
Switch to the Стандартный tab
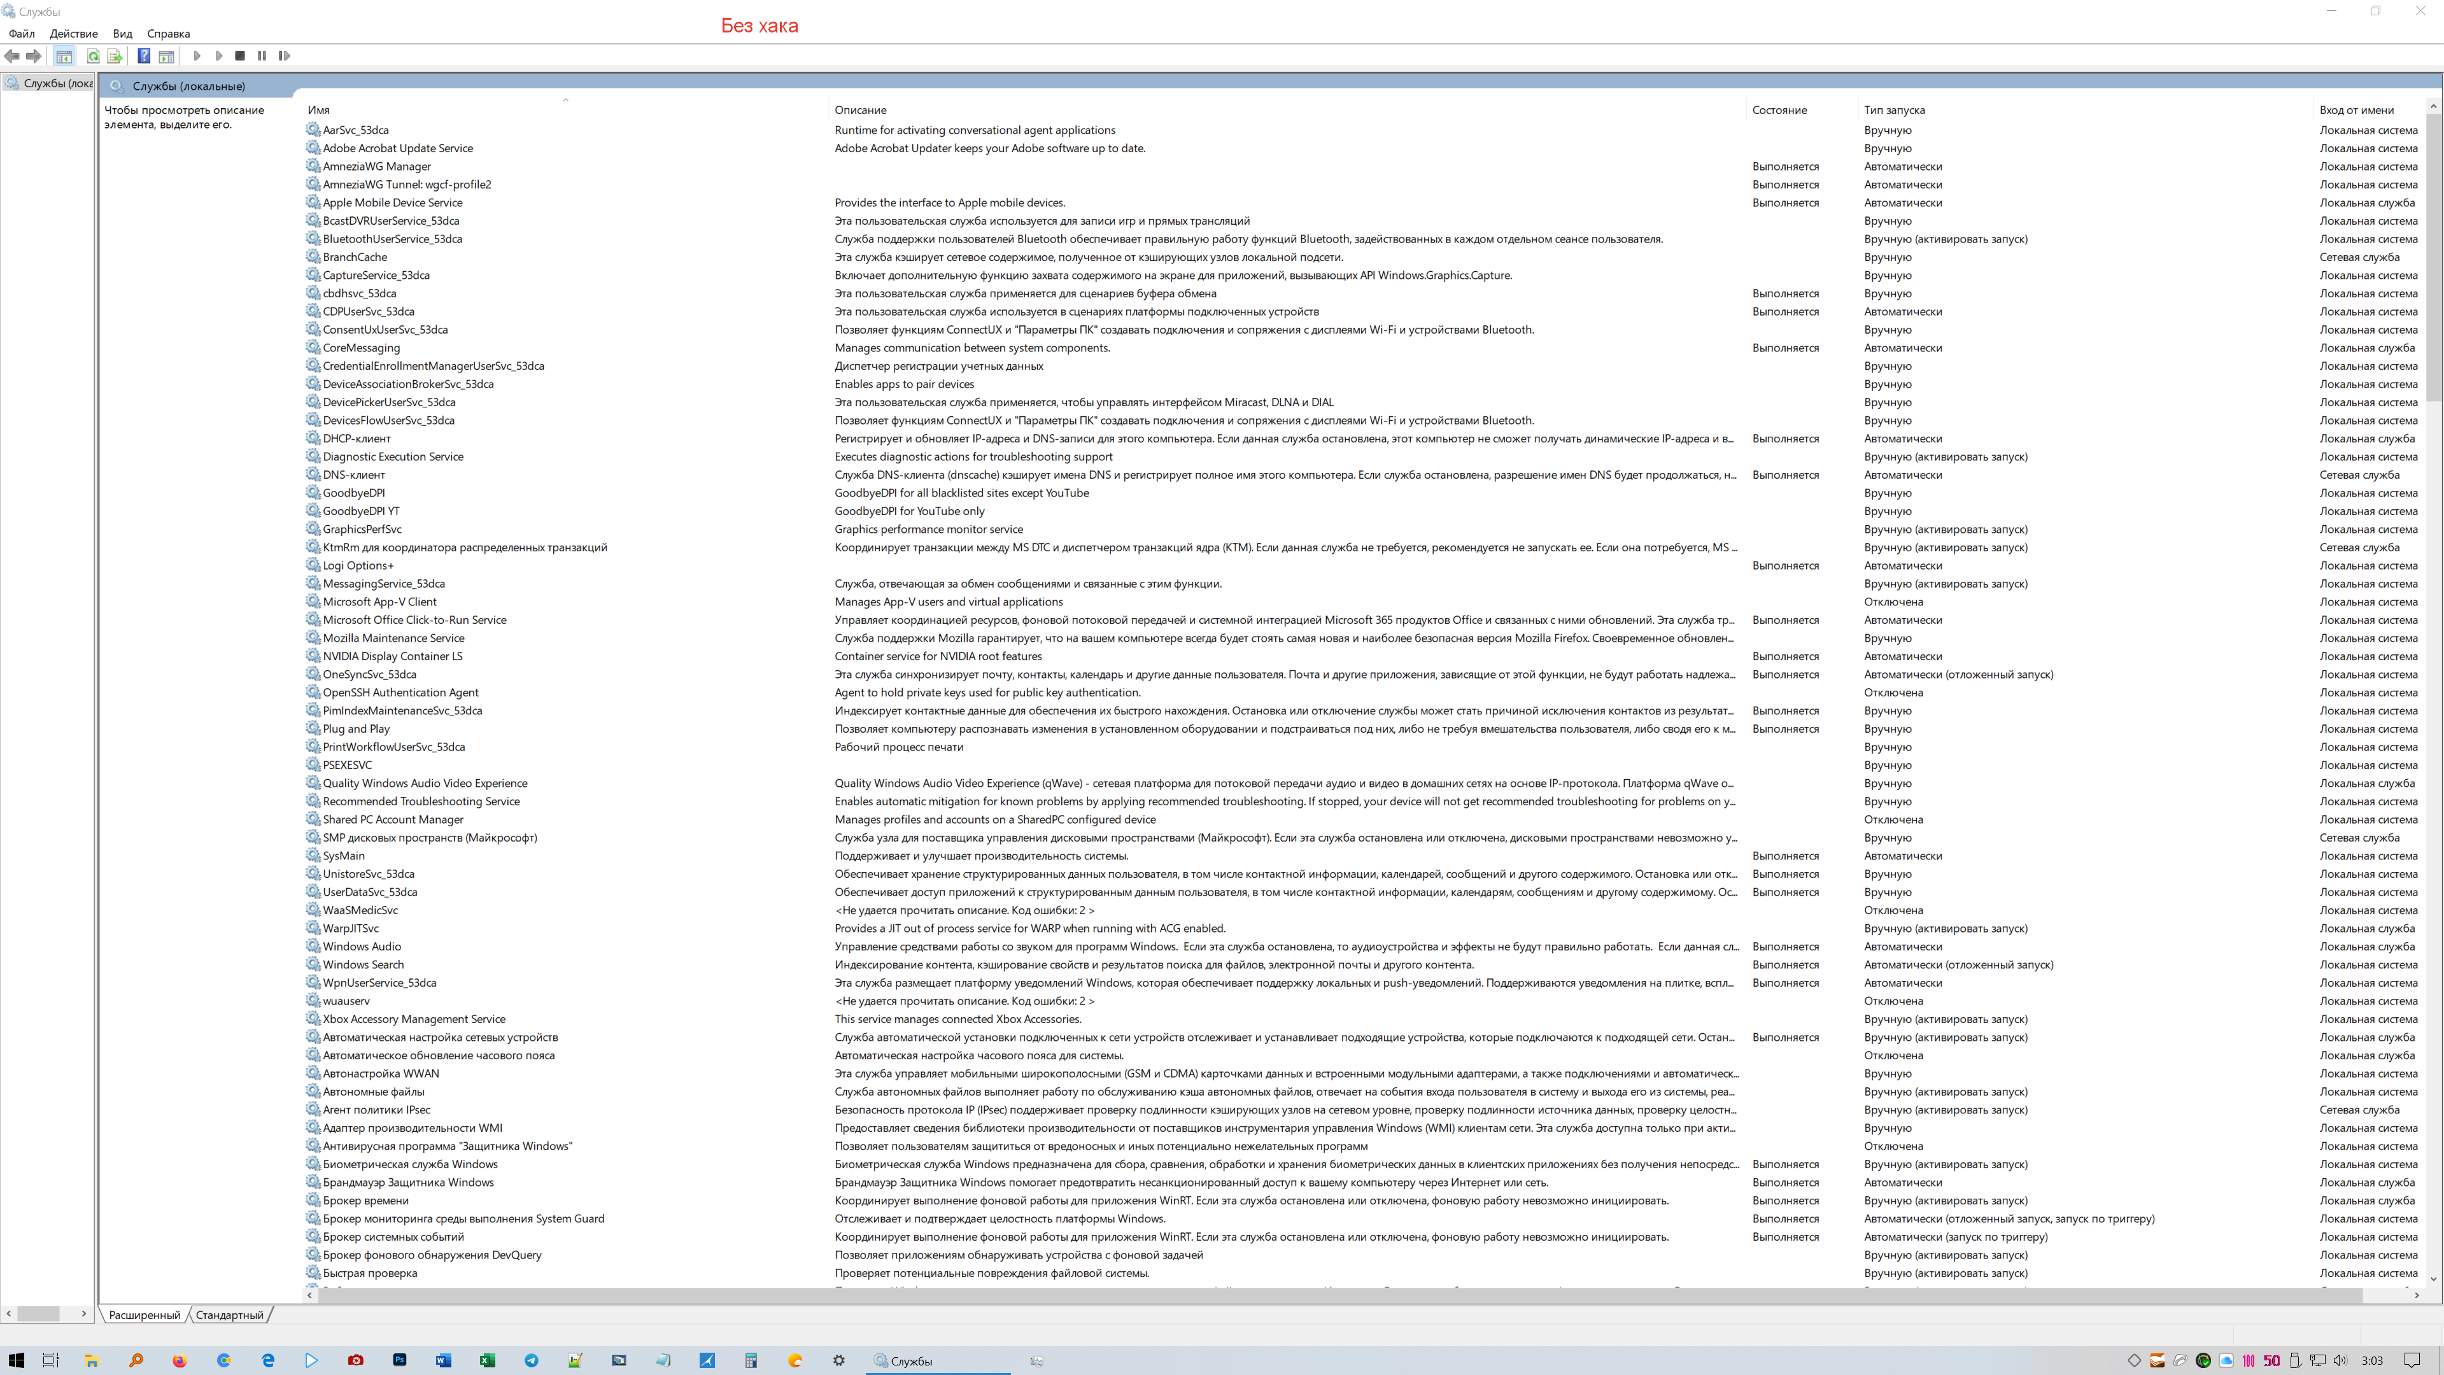(x=230, y=1315)
